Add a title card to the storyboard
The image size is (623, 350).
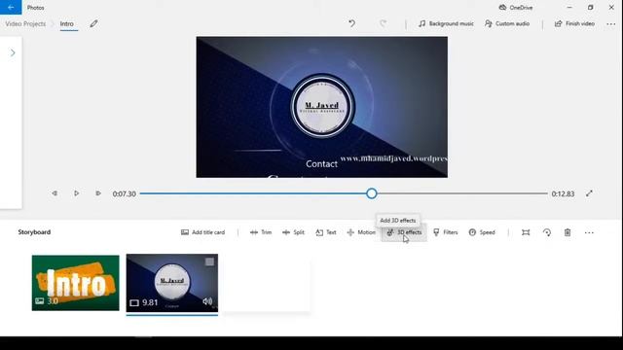pyautogui.click(x=203, y=232)
